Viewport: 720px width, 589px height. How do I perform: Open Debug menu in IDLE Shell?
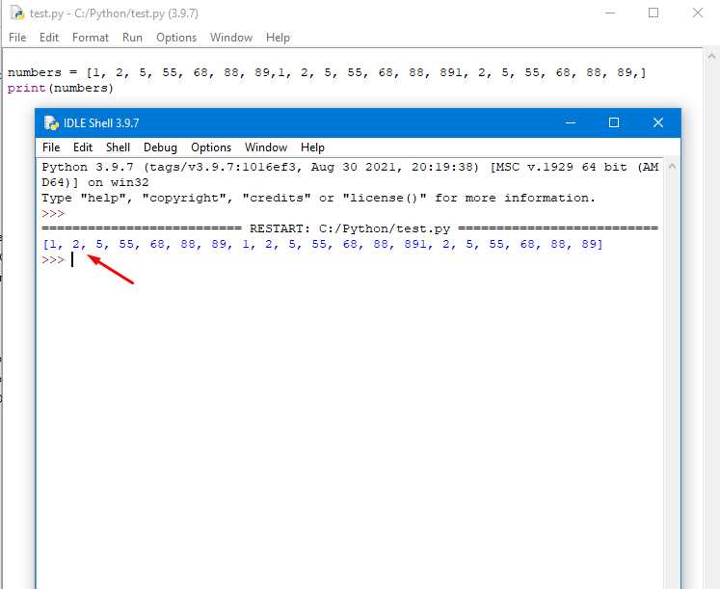(160, 147)
